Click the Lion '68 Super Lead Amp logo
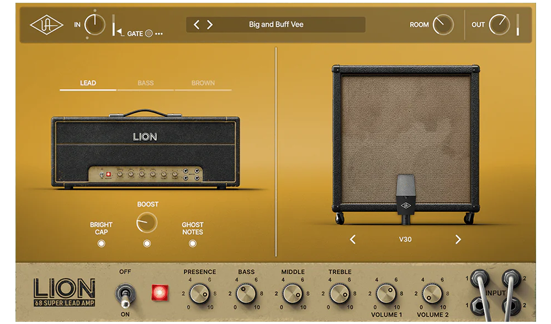 [x=64, y=293]
